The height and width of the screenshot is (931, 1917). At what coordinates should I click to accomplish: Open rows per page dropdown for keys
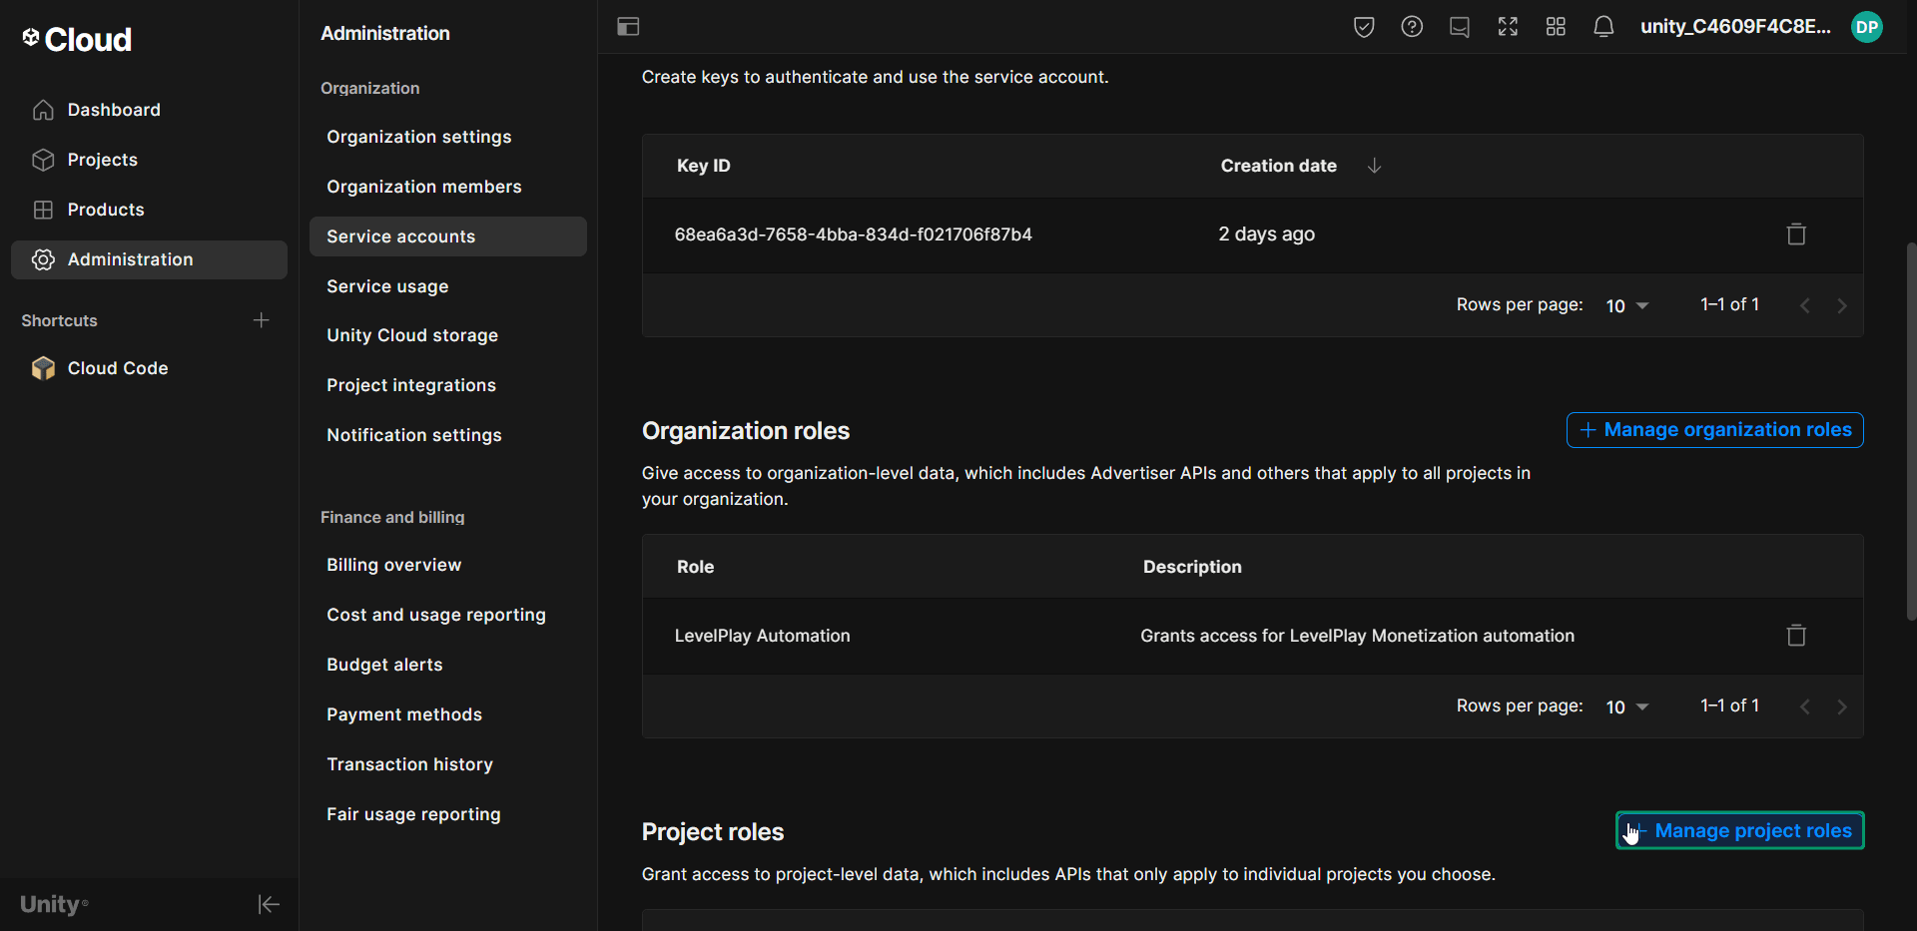pos(1625,305)
